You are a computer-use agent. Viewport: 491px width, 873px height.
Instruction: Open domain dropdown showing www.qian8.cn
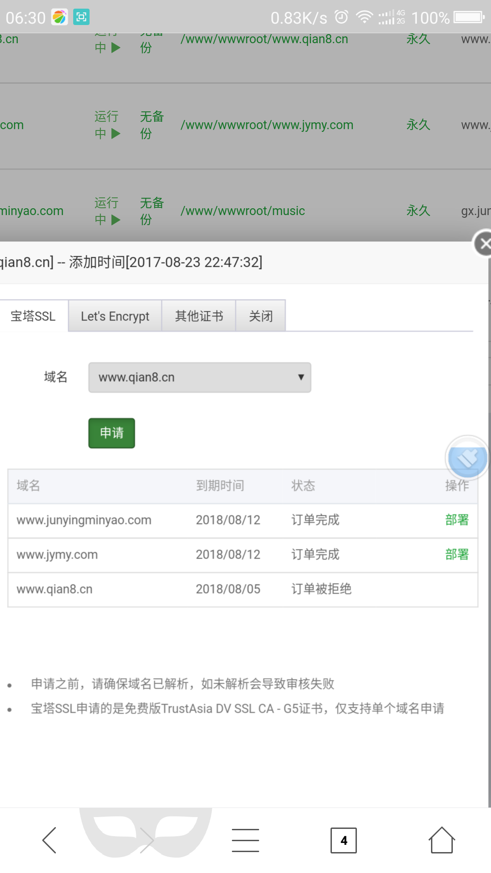coord(200,377)
